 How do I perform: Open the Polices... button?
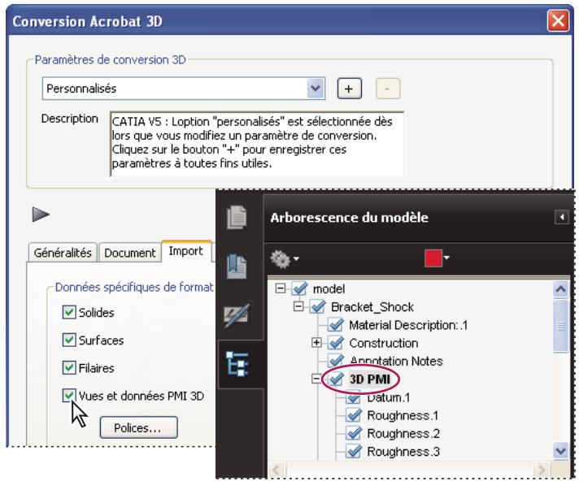(x=138, y=427)
